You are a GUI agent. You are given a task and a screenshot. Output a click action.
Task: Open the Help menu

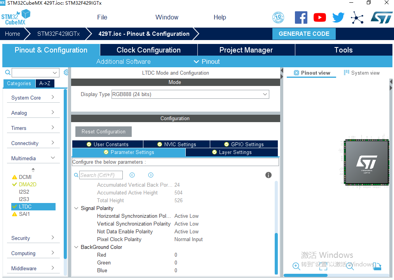tap(220, 17)
